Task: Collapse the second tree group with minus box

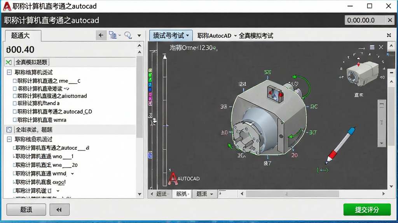Action: (9, 139)
